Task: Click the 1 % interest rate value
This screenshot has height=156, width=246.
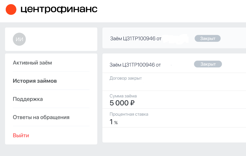Action: (114, 122)
